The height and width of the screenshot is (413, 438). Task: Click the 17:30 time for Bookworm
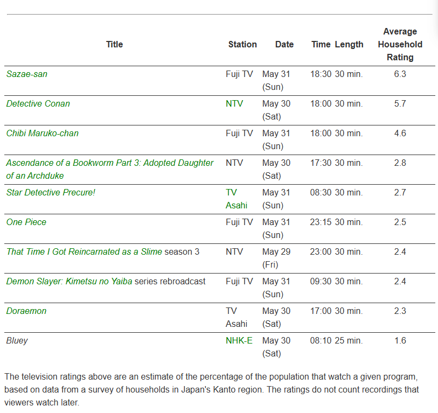[321, 163]
